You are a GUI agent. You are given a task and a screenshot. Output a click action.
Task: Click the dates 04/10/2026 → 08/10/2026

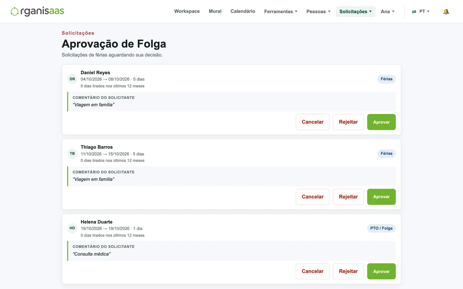[x=105, y=79]
